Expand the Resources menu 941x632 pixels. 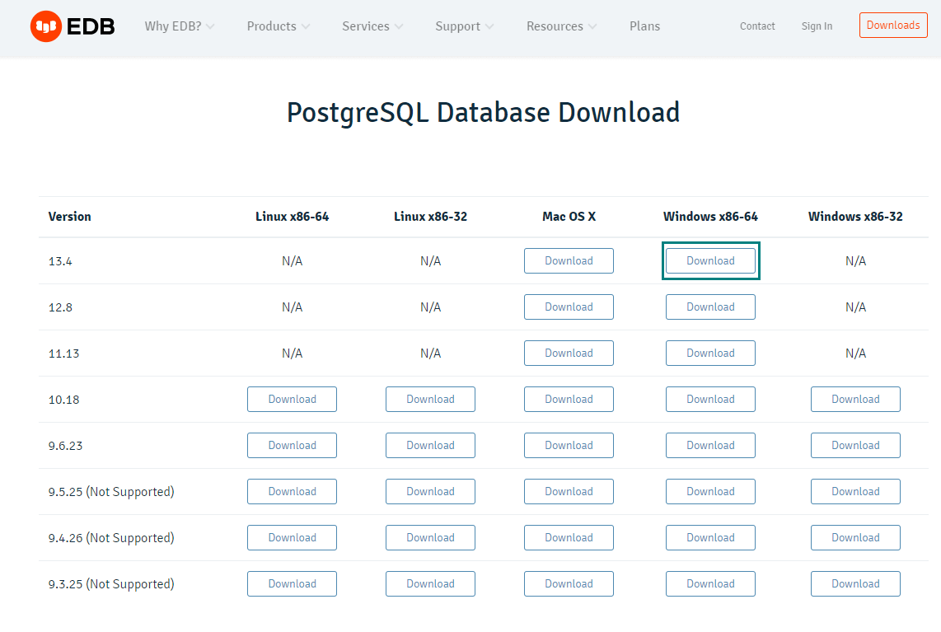tap(562, 26)
